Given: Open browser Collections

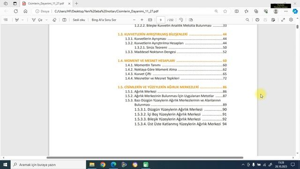Looking at the screenshot, I should [x=256, y=11].
